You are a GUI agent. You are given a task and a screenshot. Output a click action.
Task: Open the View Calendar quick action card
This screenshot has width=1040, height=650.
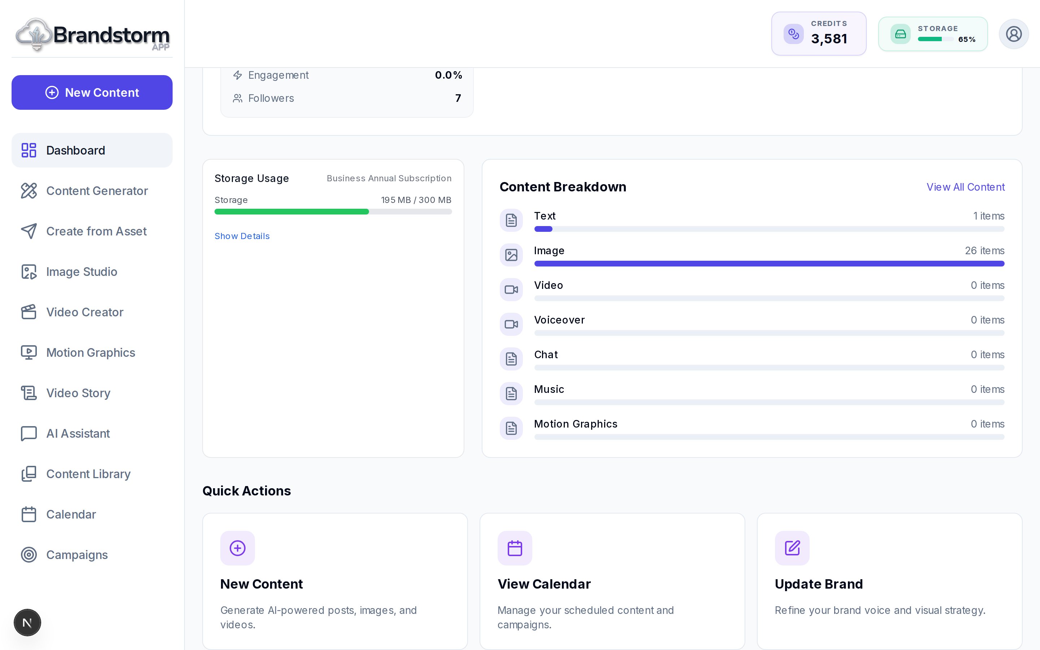point(612,581)
